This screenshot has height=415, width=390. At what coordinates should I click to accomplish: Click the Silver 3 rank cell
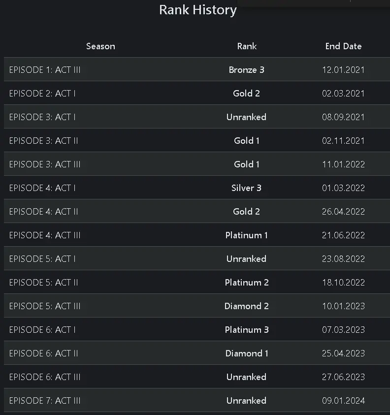pyautogui.click(x=247, y=188)
